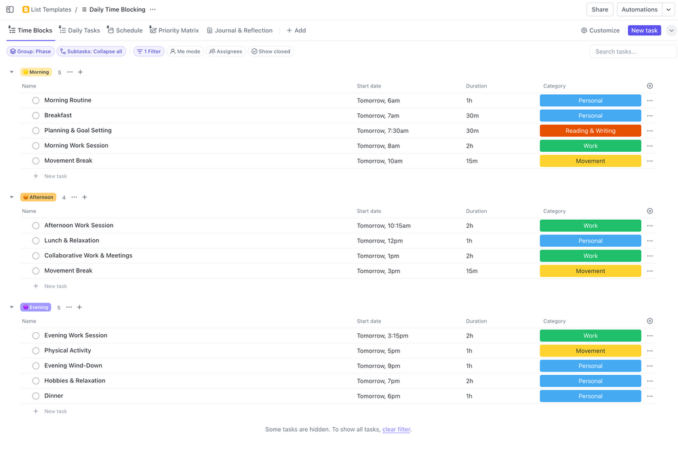
Task: Click the New task button
Action: tap(644, 31)
